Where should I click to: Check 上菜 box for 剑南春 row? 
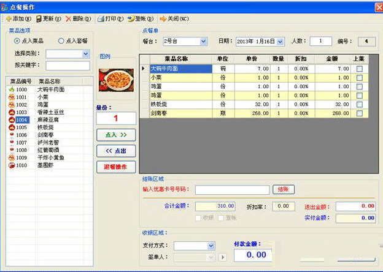click(x=359, y=113)
